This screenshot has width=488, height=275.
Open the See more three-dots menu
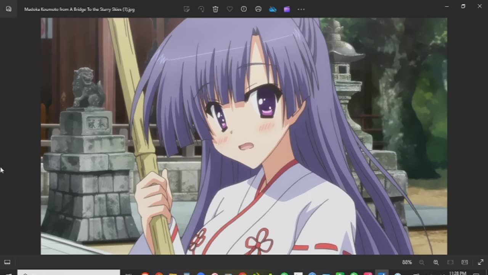click(x=301, y=9)
